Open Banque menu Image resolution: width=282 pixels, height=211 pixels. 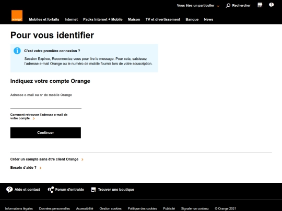[192, 20]
